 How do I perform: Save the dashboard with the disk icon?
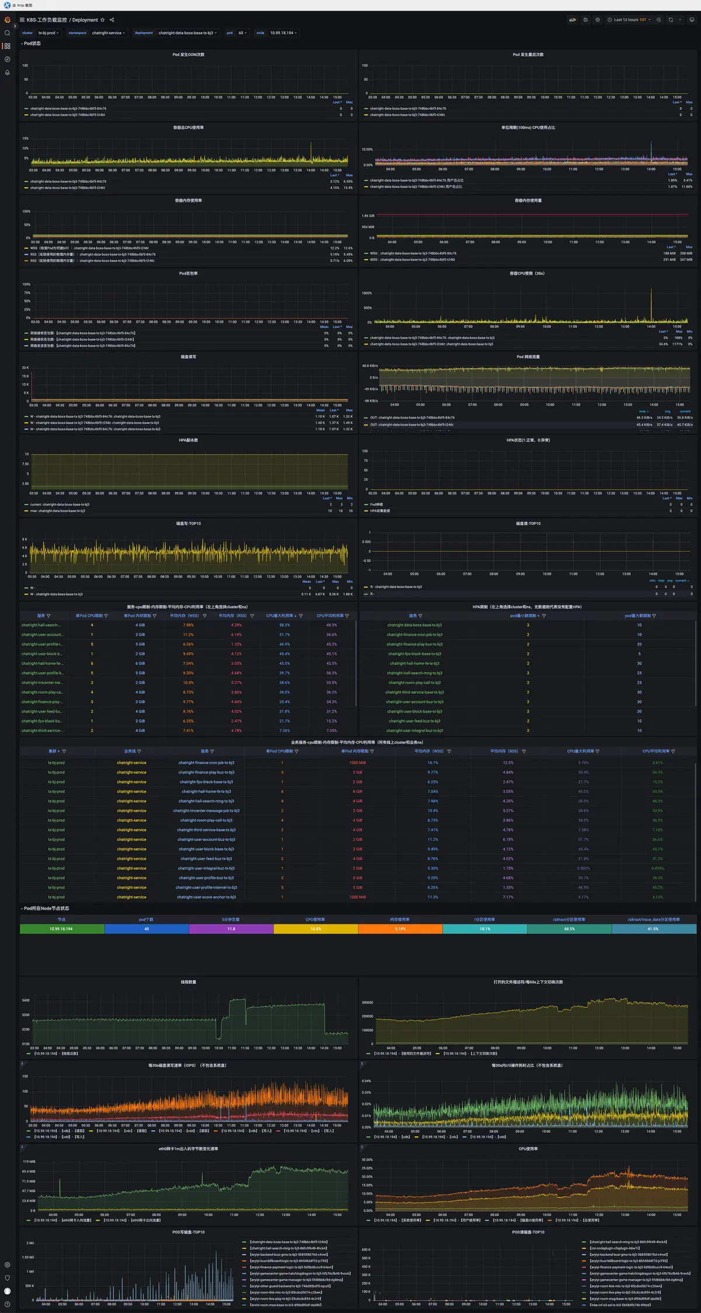[585, 20]
